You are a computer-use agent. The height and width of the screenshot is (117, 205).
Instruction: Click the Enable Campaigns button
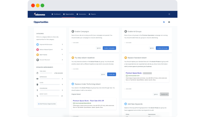tap(109, 48)
